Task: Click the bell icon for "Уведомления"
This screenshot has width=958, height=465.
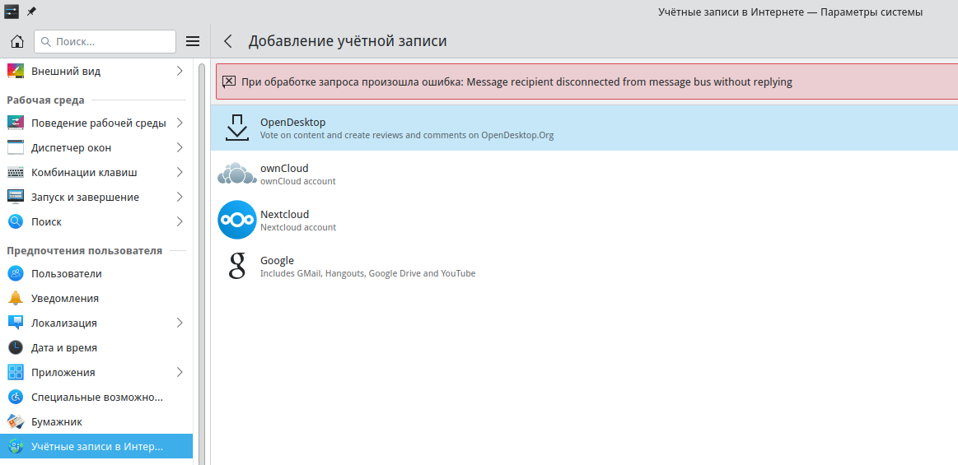Action: (16, 299)
